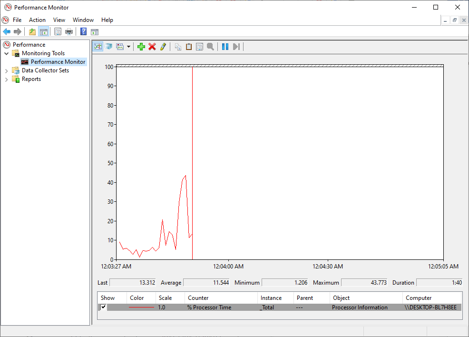
Task: Open the blue Help question mark icon
Action: pos(83,31)
